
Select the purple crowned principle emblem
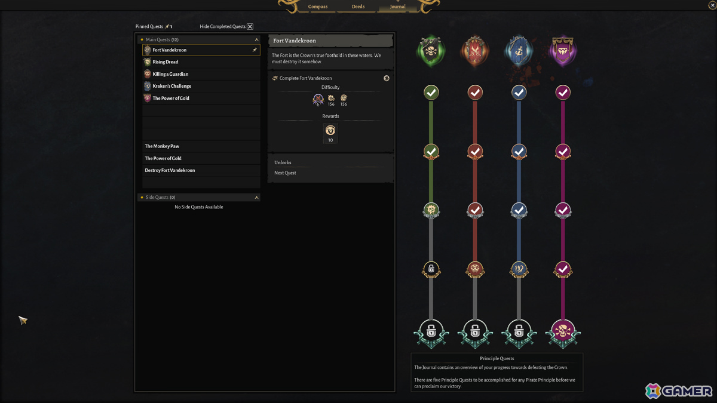[563, 51]
